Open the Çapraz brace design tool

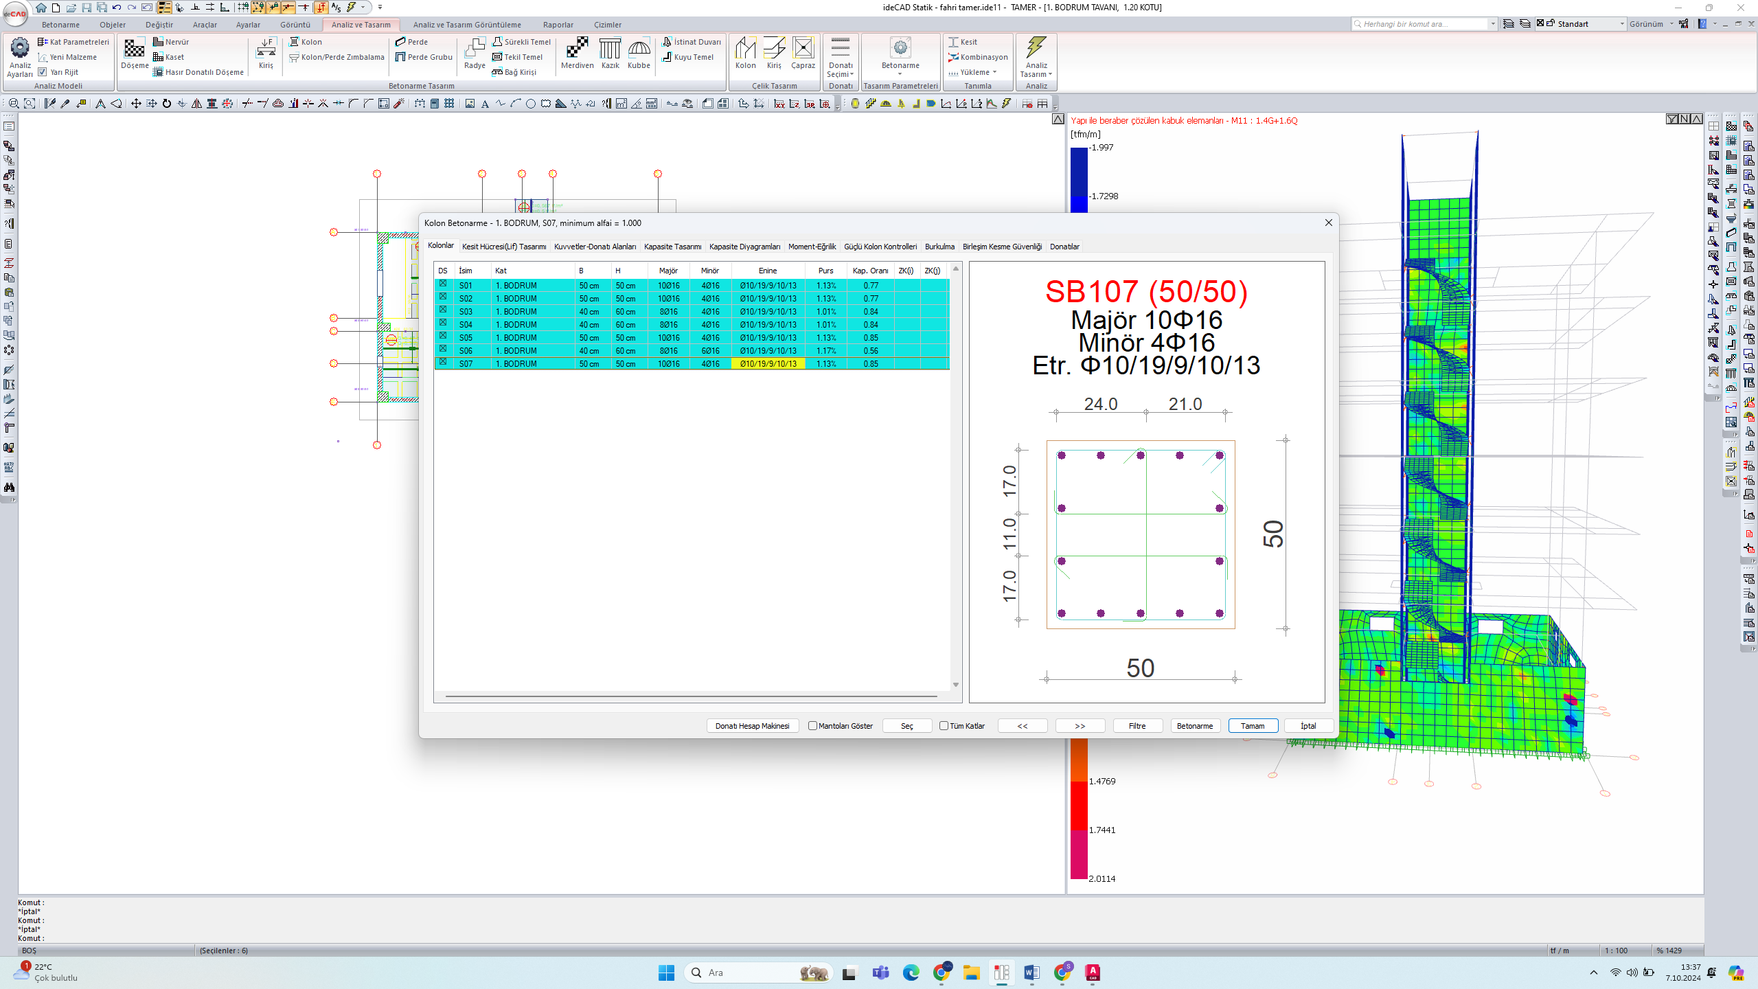[803, 54]
